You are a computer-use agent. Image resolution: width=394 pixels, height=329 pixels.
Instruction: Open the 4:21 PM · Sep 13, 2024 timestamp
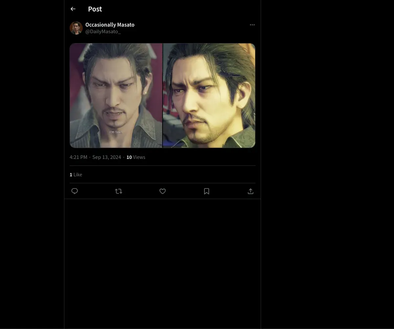[95, 157]
